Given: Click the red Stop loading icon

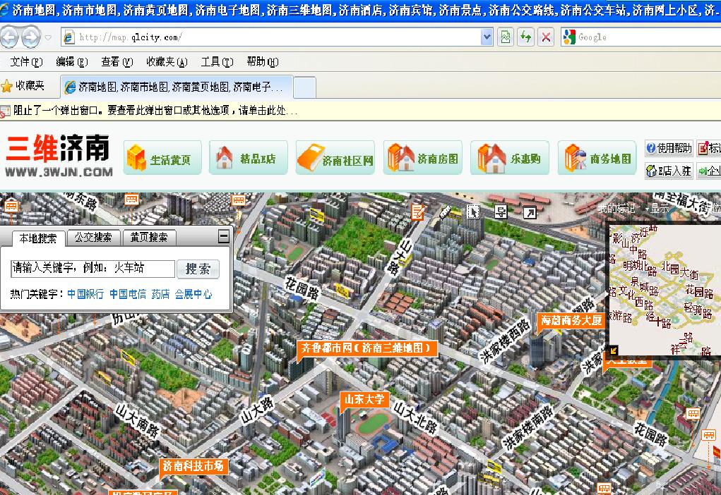Looking at the screenshot, I should 546,37.
